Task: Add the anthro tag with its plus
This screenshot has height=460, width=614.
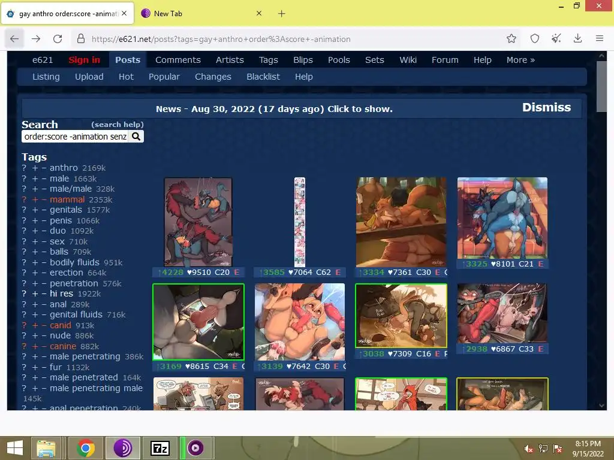Action: [x=35, y=168]
